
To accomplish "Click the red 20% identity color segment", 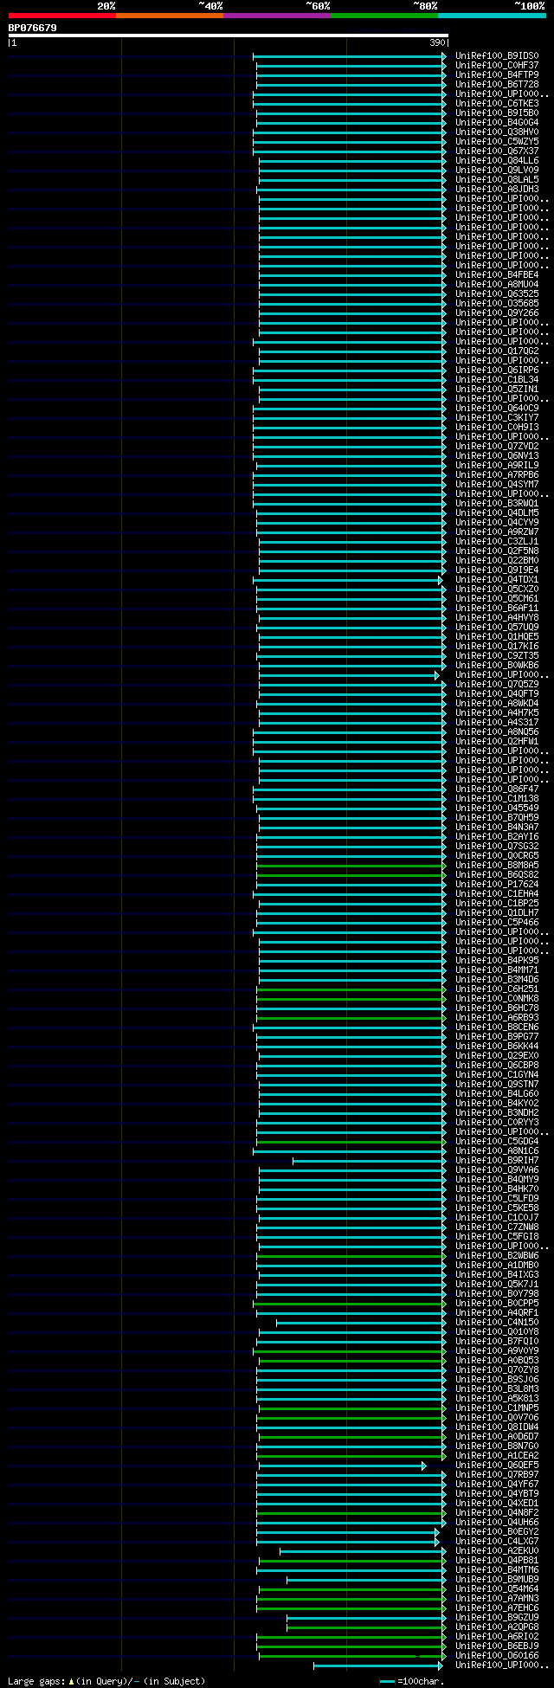I will (62, 16).
